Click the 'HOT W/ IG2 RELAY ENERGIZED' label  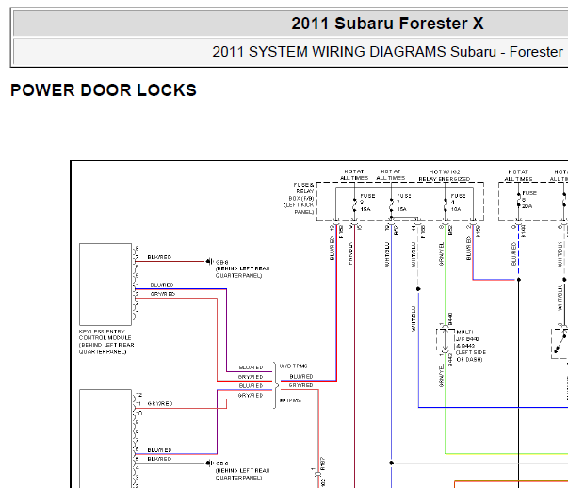(x=445, y=175)
